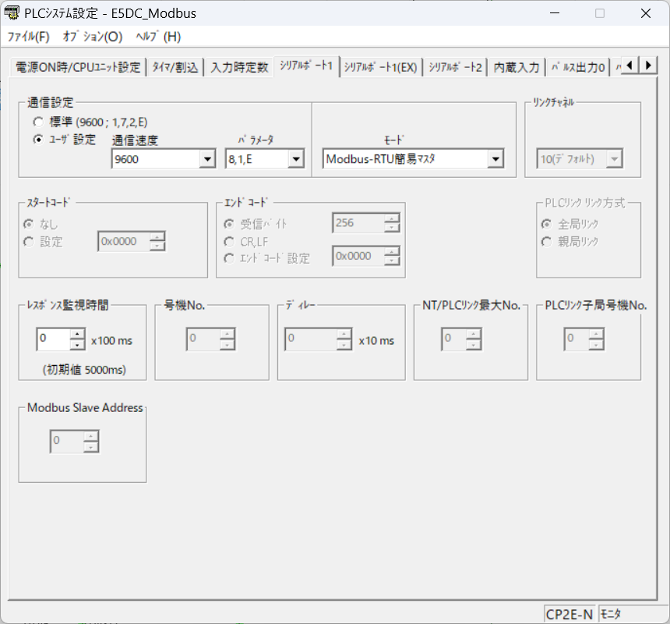The image size is (670, 624).
Task: Switch to the 電源ON時/CPUユニット設定 tab
Action: tap(78, 67)
